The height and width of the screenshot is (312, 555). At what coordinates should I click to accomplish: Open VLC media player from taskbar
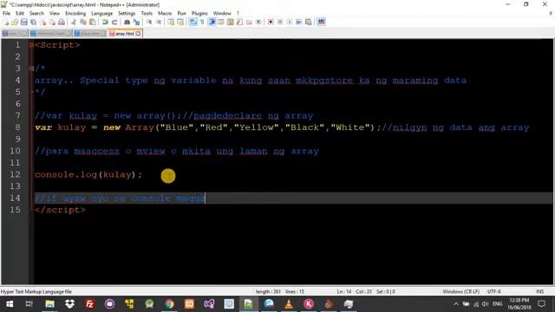(289, 304)
